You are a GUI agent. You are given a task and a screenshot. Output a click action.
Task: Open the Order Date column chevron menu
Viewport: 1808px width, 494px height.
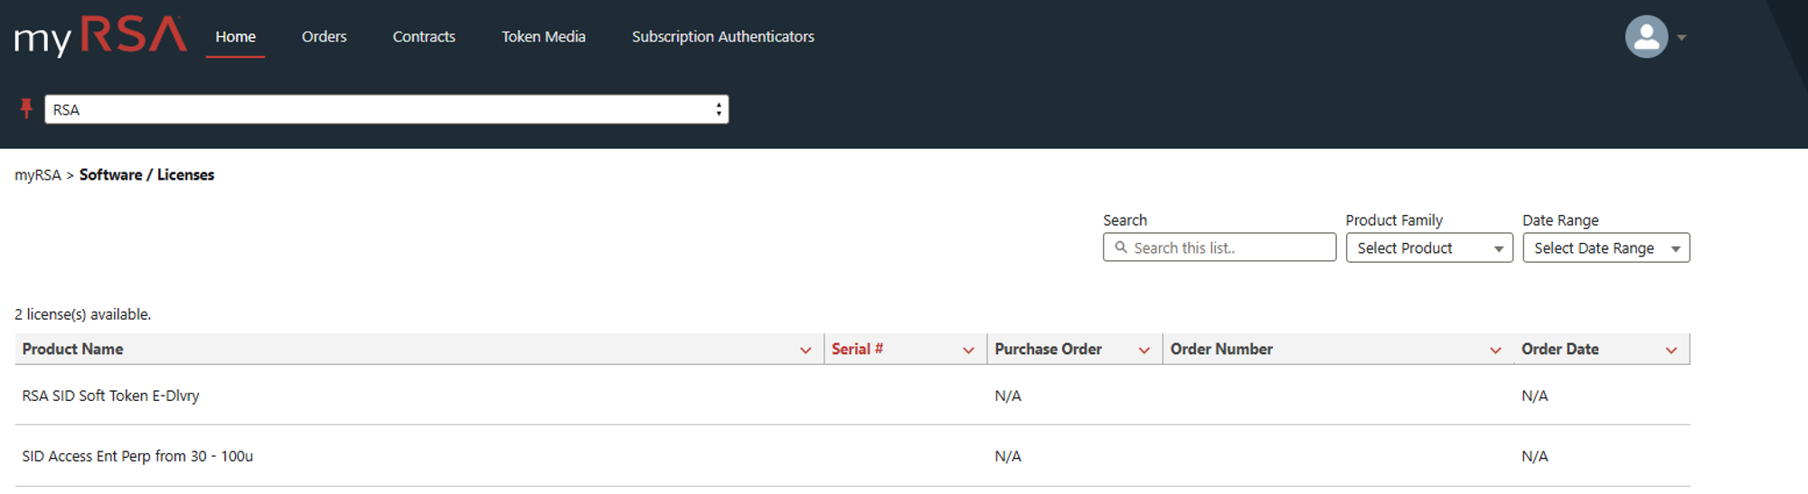tap(1671, 350)
